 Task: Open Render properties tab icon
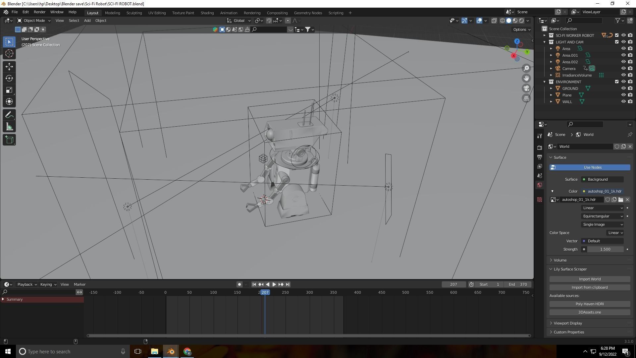point(540,147)
